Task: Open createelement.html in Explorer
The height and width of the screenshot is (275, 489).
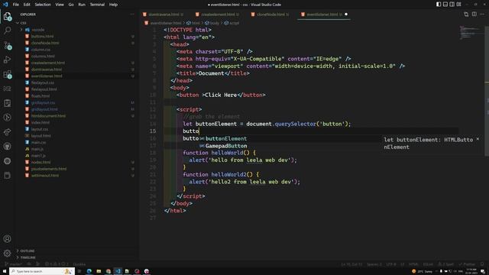Action: click(48, 63)
